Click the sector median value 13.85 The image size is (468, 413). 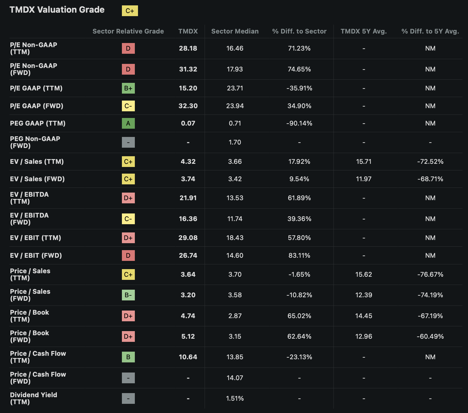[235, 357]
